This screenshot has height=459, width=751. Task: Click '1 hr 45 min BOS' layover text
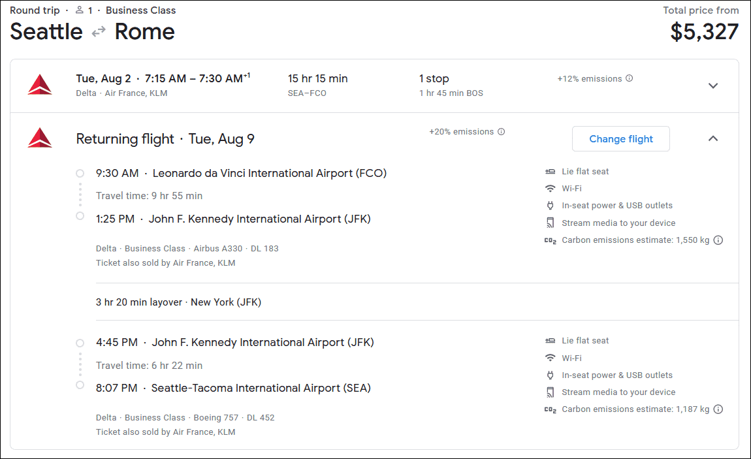(451, 93)
